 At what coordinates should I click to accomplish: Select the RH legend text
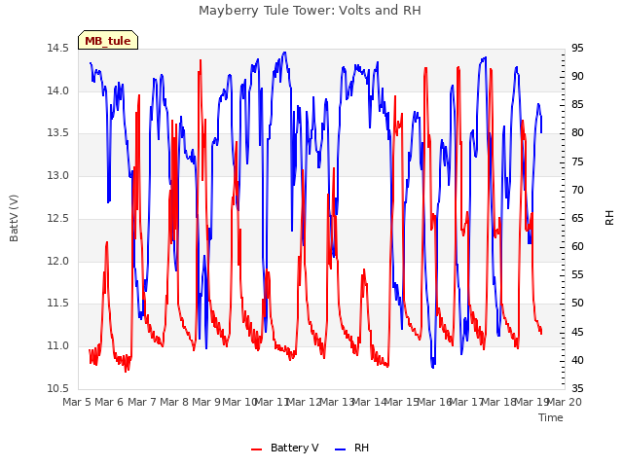(x=361, y=448)
